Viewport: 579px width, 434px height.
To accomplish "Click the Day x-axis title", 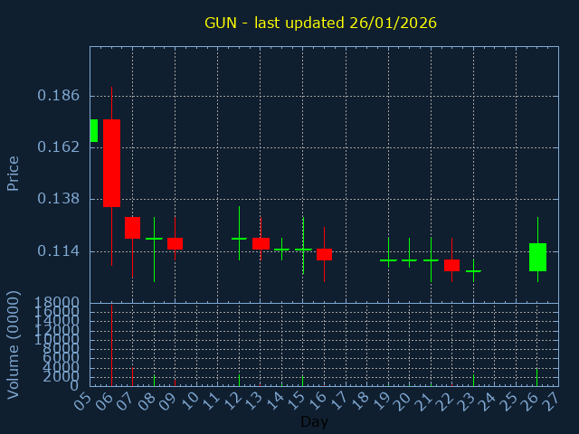I will pos(314,421).
